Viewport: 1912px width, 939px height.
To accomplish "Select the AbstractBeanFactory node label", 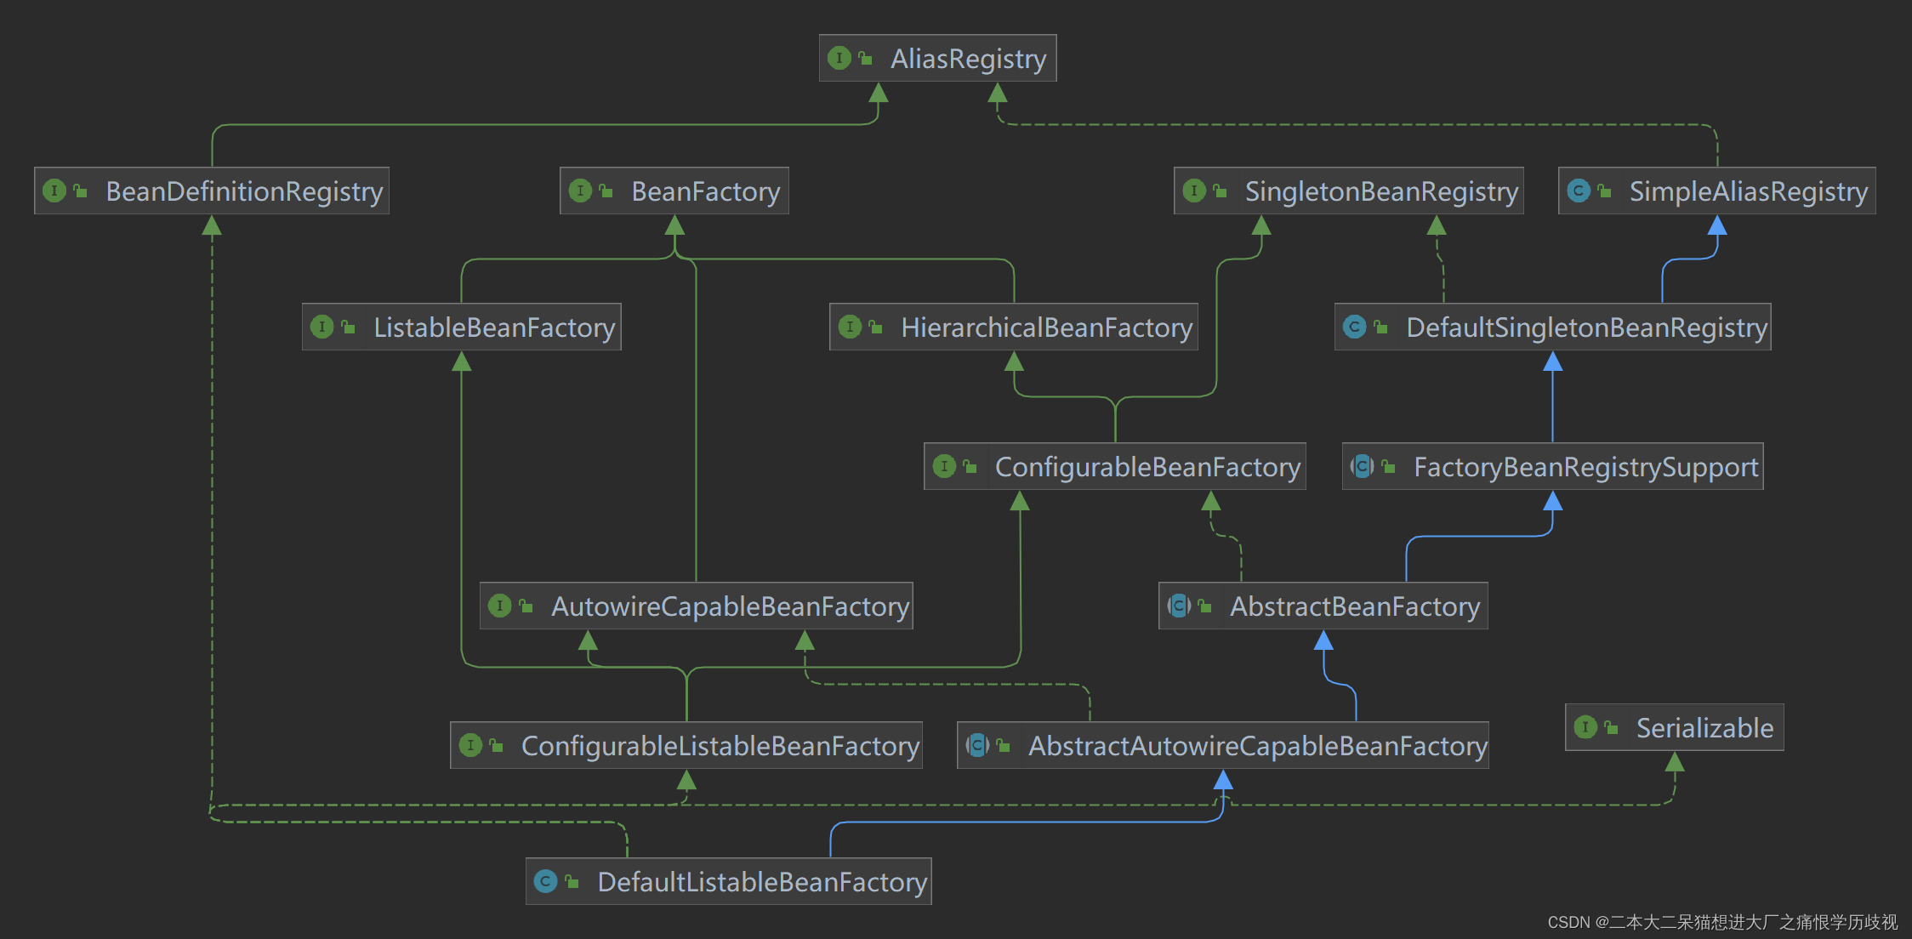I will (1355, 606).
